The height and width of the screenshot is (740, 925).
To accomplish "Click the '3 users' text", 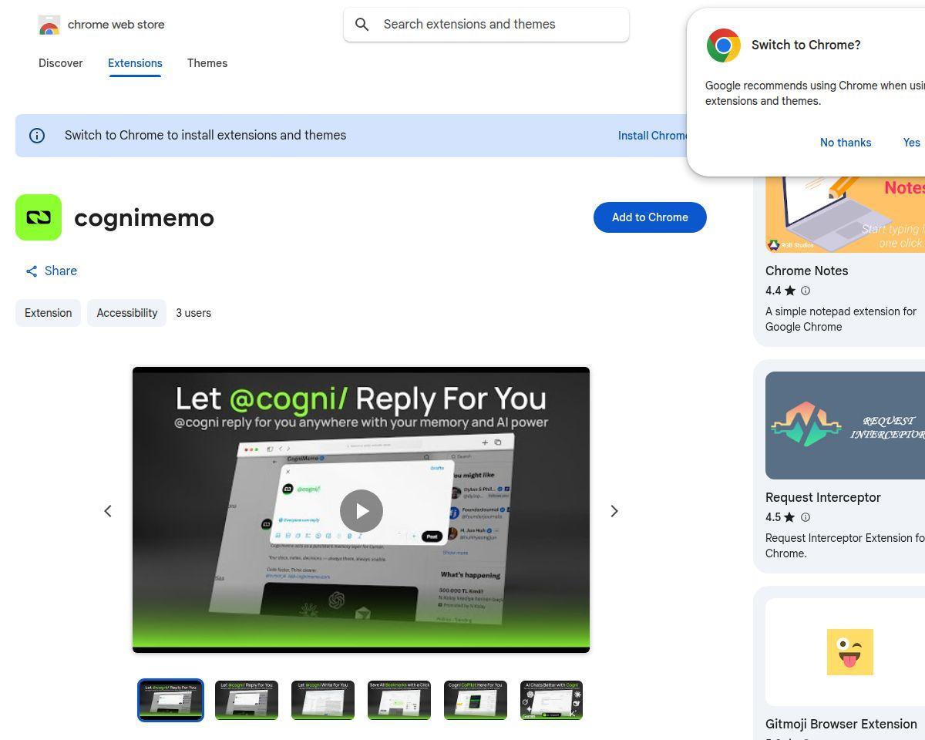I will pos(193,313).
